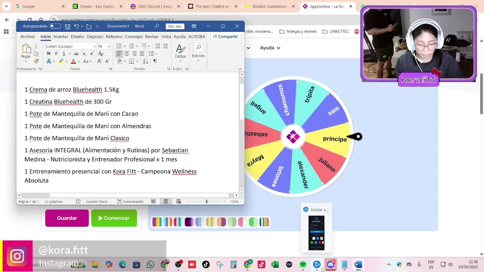Viewport: 484px width, 272px height.
Task: Click the sort A-Z icon
Action: coord(146,61)
